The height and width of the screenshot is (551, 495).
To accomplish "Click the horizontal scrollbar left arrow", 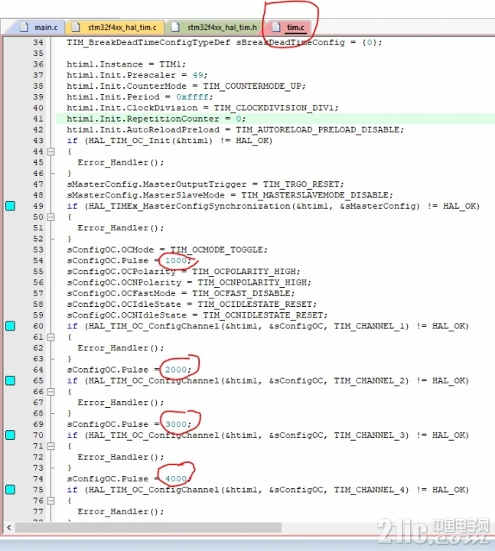I will coord(9,527).
